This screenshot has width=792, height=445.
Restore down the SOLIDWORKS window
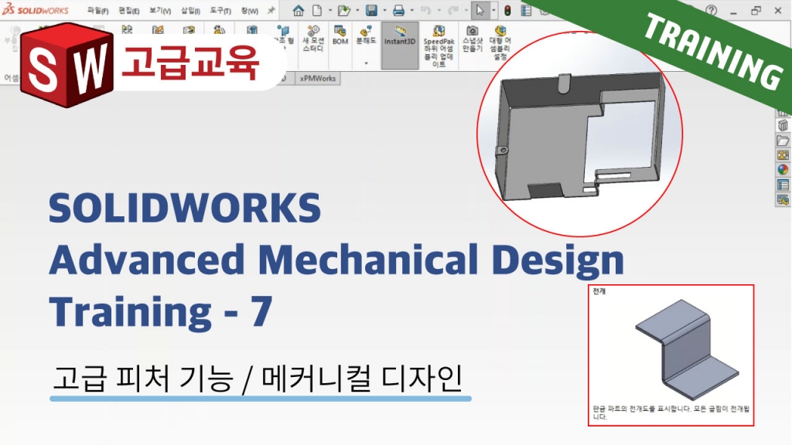[756, 11]
